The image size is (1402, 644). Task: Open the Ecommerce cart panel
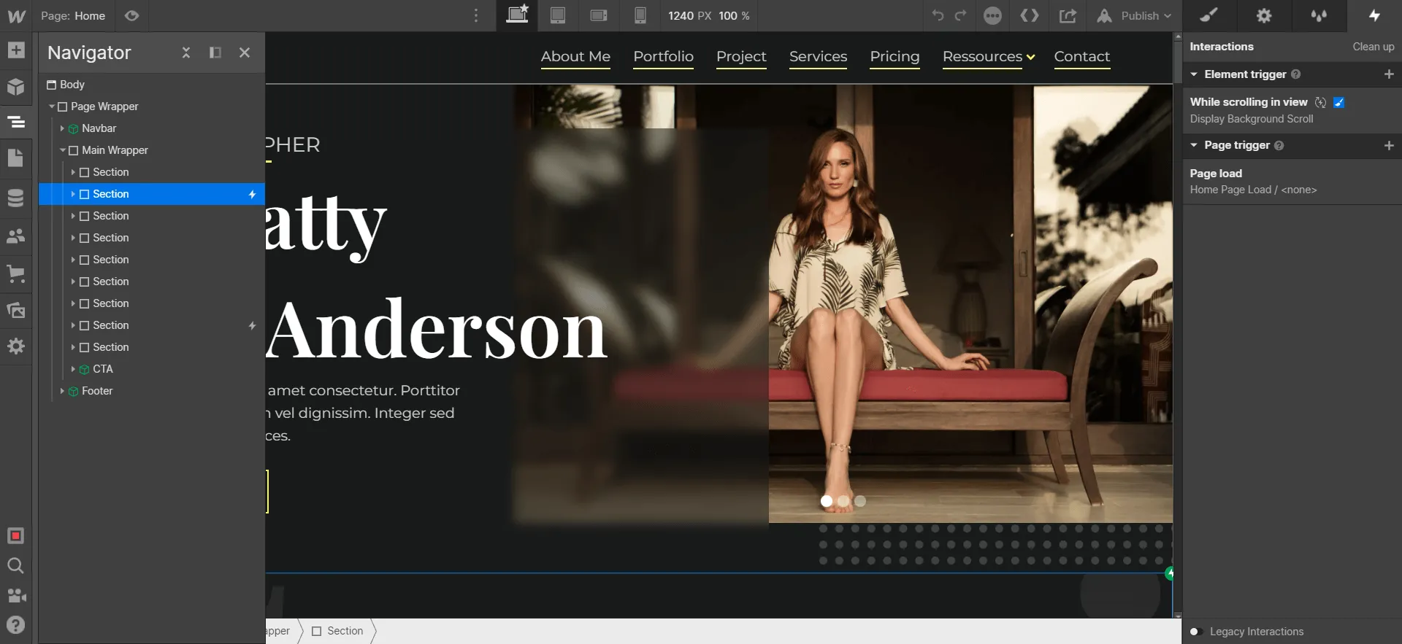point(16,274)
